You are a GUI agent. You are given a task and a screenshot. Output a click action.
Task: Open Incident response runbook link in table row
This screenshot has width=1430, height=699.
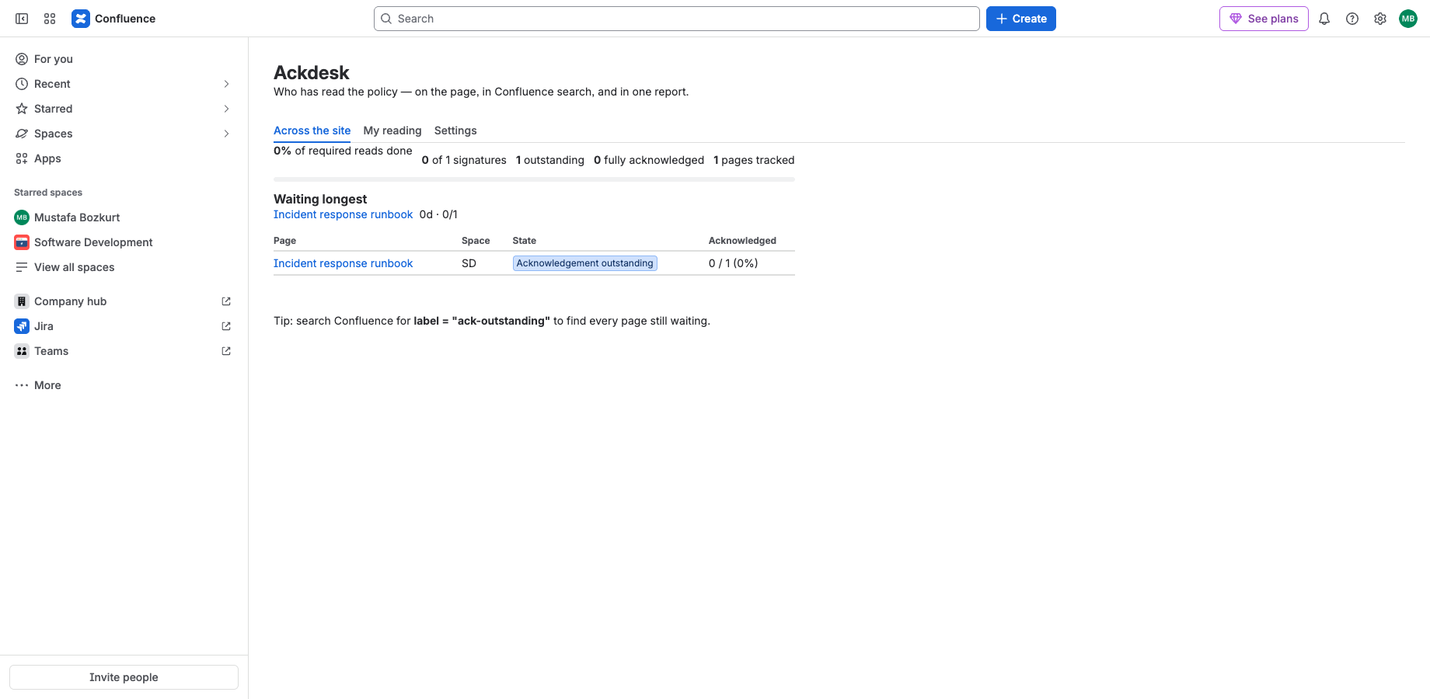click(x=343, y=263)
